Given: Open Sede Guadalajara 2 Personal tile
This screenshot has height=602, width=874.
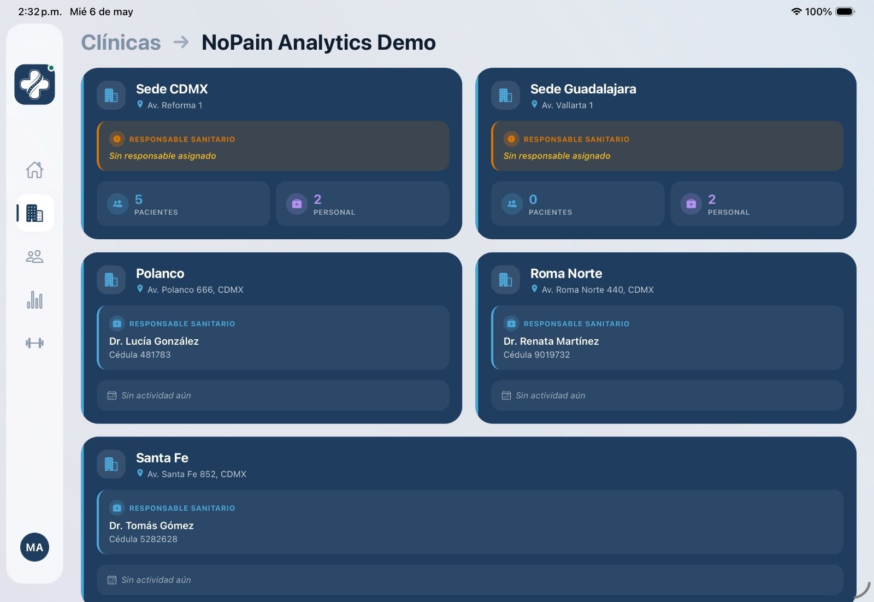Looking at the screenshot, I should pos(757,204).
